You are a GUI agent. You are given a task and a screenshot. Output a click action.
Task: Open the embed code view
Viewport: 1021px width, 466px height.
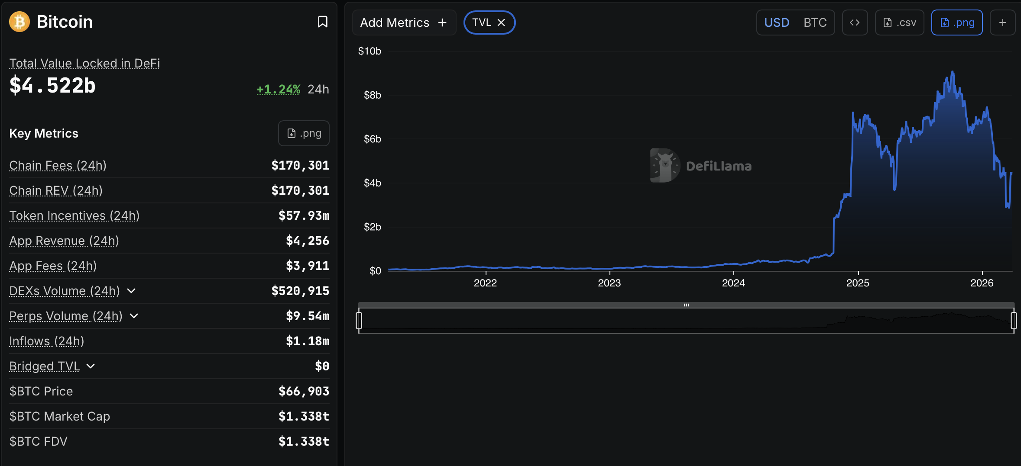coord(855,22)
